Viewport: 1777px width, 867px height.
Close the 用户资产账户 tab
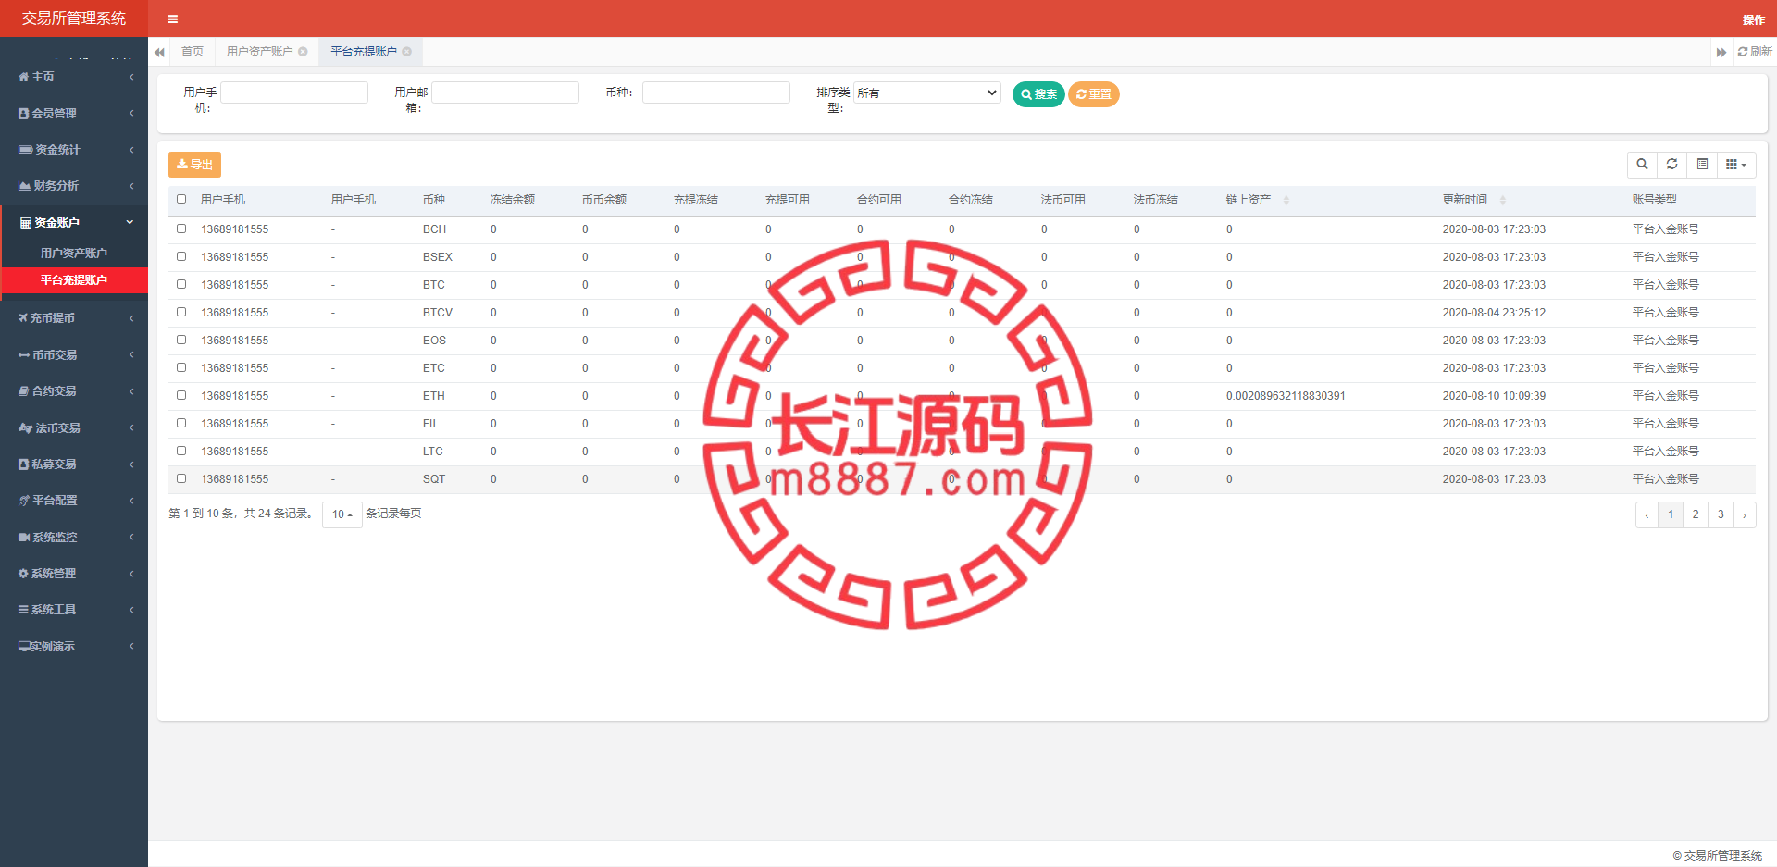303,52
